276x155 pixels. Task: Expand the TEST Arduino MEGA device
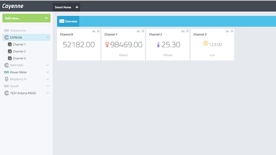tap(48, 93)
